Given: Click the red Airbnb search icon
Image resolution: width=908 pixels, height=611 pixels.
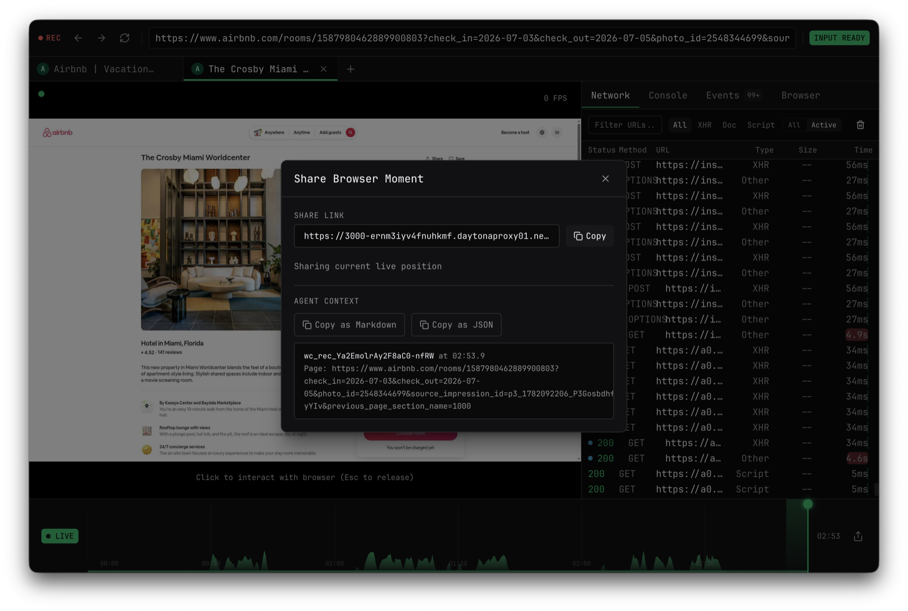Looking at the screenshot, I should point(351,133).
